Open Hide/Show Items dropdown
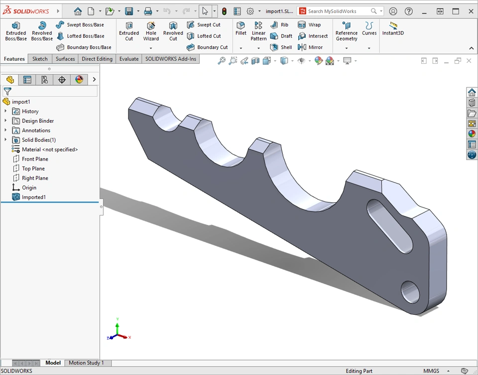 coord(309,61)
